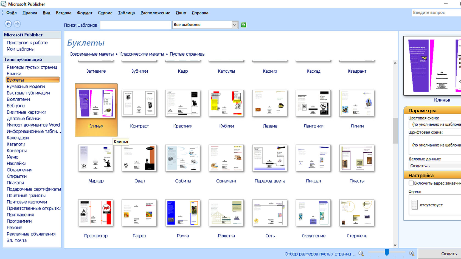Open the Форма selection box
Image resolution: width=461 pixels, height=259 pixels.
(435, 205)
